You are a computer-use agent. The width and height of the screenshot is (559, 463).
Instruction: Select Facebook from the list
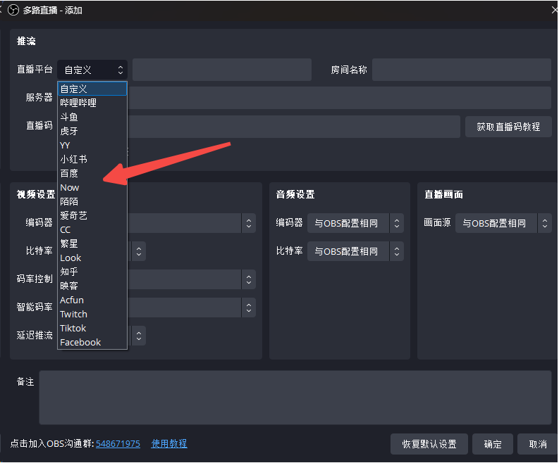coord(92,342)
